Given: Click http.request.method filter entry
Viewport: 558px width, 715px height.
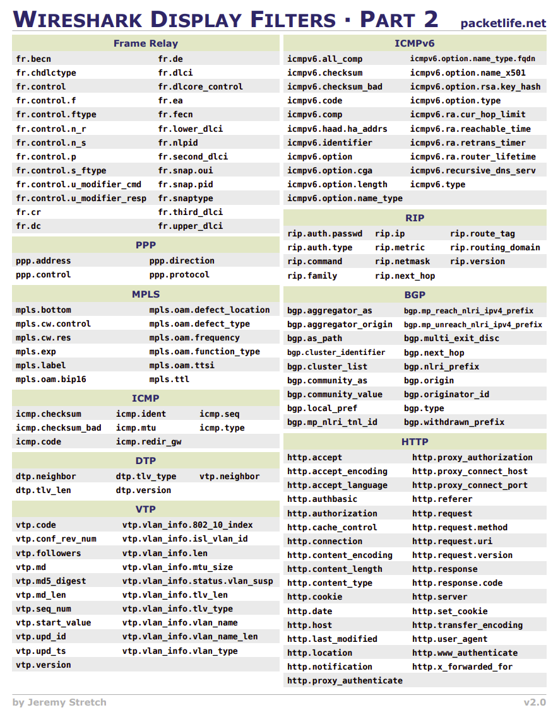Looking at the screenshot, I should pos(460,528).
